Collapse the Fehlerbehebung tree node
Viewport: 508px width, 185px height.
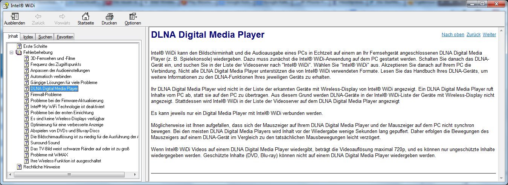(x=11, y=52)
